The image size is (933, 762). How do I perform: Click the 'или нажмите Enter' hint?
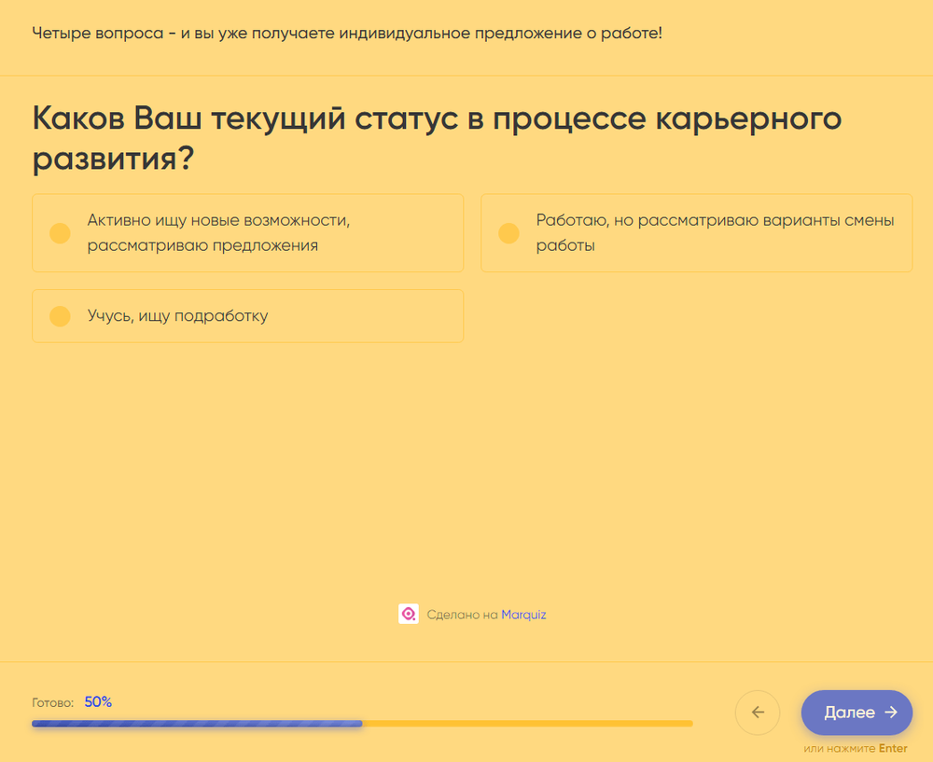856,748
